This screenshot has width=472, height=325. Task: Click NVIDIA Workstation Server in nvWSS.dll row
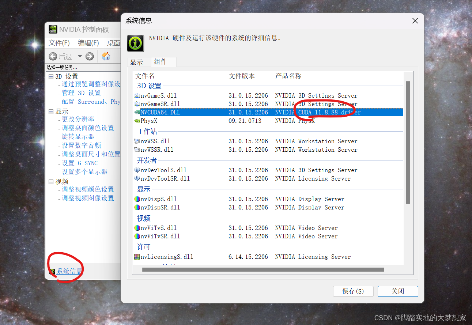pos(316,141)
